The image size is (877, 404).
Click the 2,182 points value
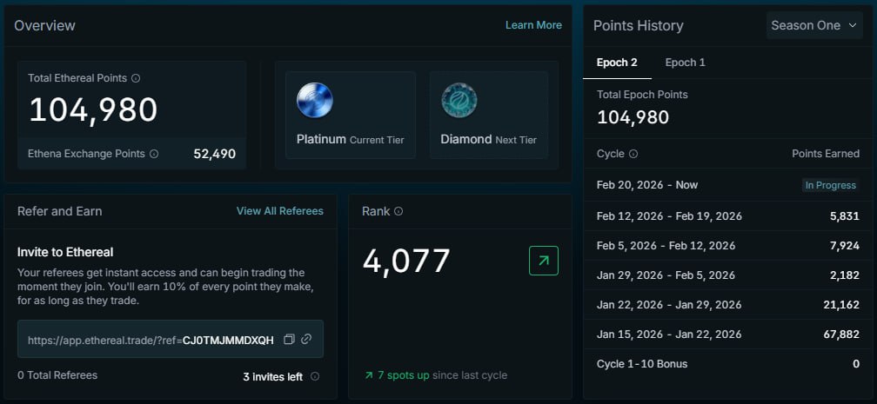click(x=844, y=275)
